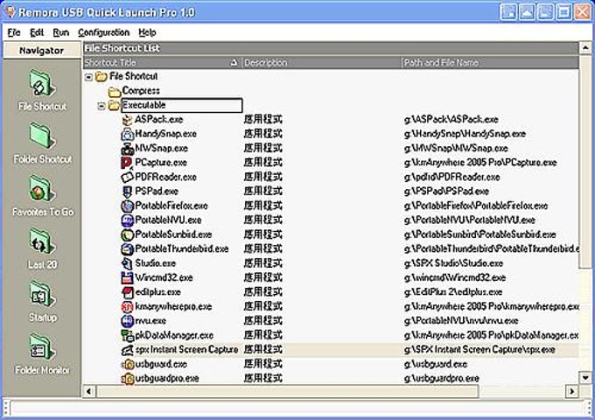This screenshot has width=595, height=420.
Task: Click the Navigator panel header
Action: (x=42, y=51)
